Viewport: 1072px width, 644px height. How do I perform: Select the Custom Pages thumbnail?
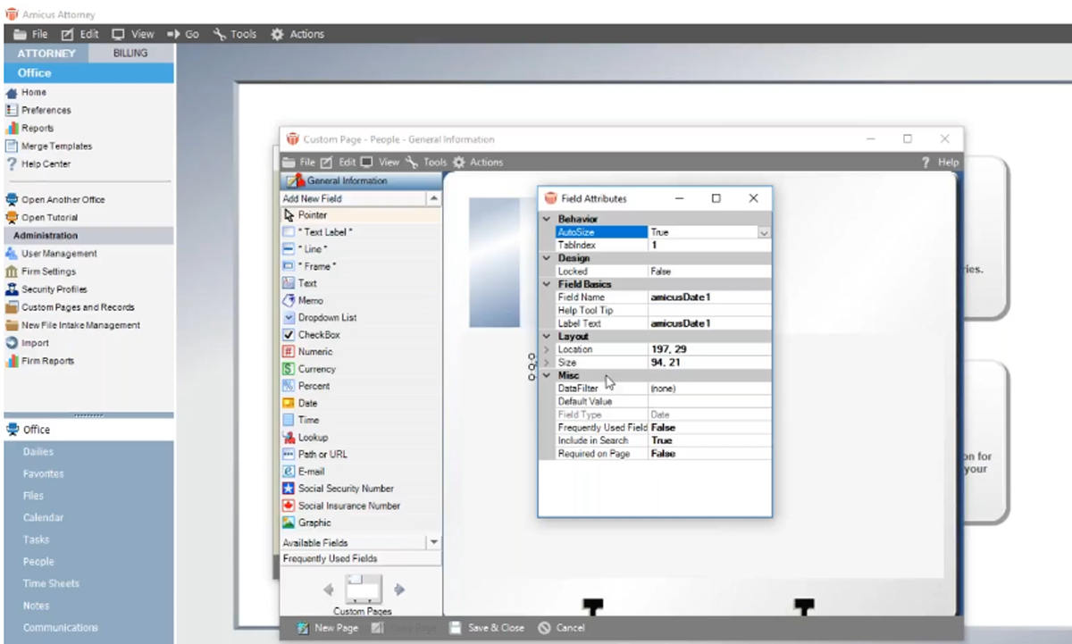tap(364, 590)
